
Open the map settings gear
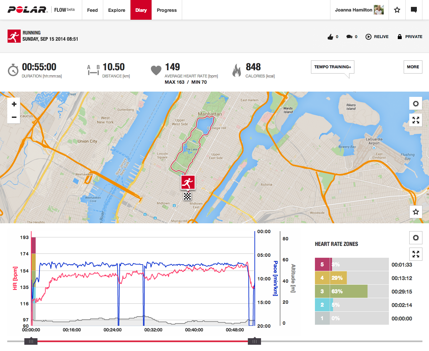(416, 103)
